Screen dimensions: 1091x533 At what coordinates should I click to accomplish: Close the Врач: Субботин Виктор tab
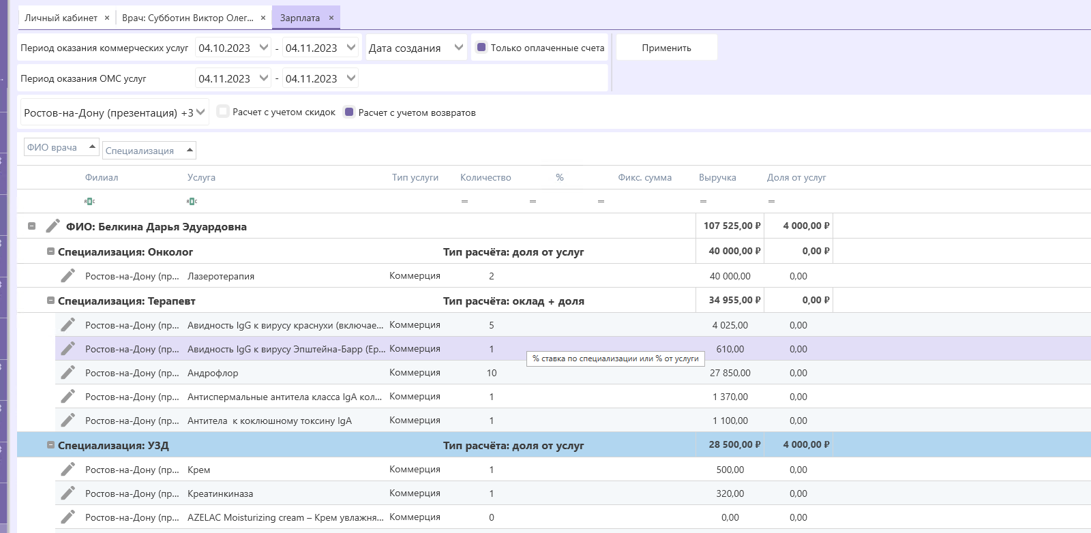pyautogui.click(x=263, y=18)
